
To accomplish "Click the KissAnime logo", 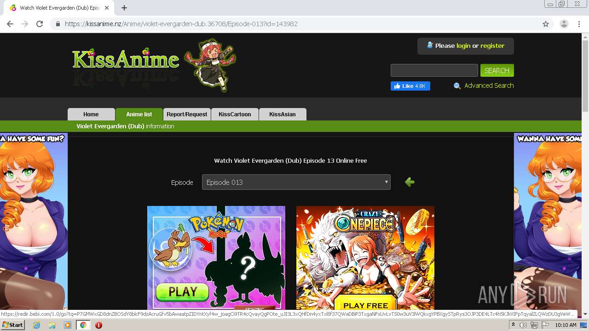I will click(126, 60).
